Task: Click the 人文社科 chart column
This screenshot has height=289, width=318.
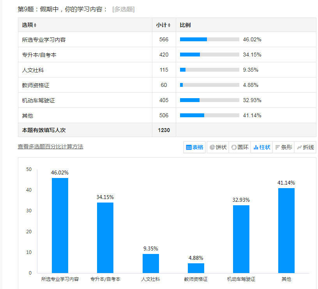Action: coord(151,263)
